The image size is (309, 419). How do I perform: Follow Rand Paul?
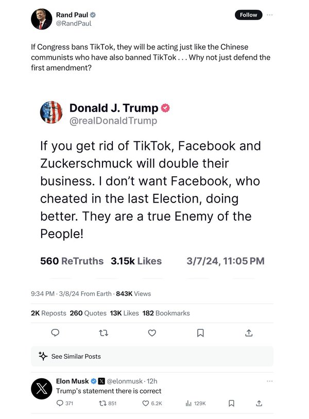click(248, 15)
